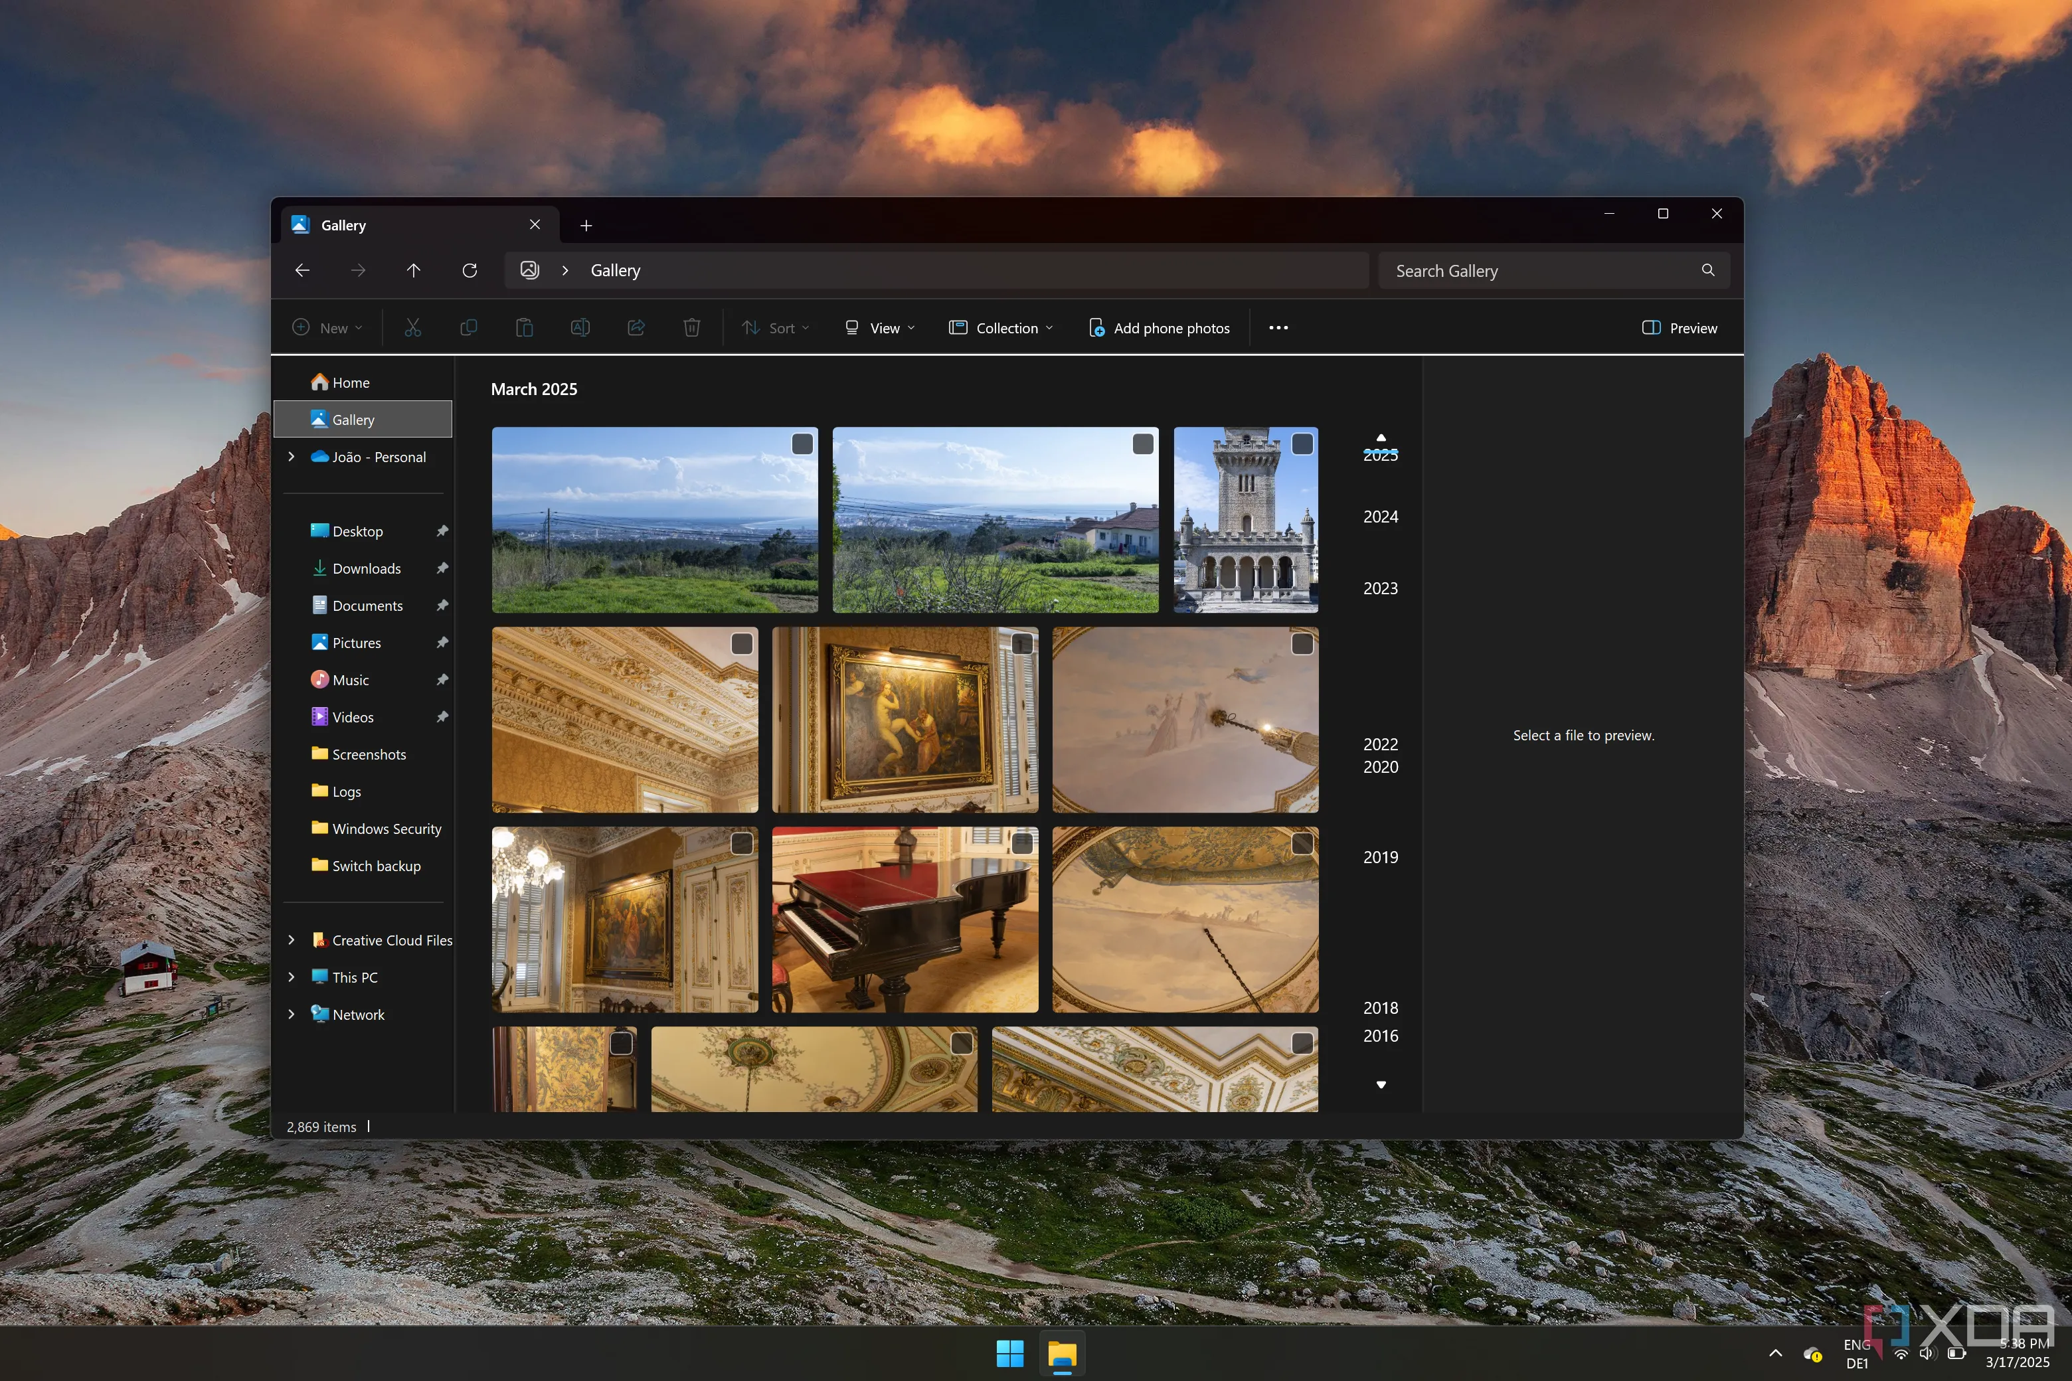Refresh the Gallery view
This screenshot has height=1381, width=2072.
[470, 270]
